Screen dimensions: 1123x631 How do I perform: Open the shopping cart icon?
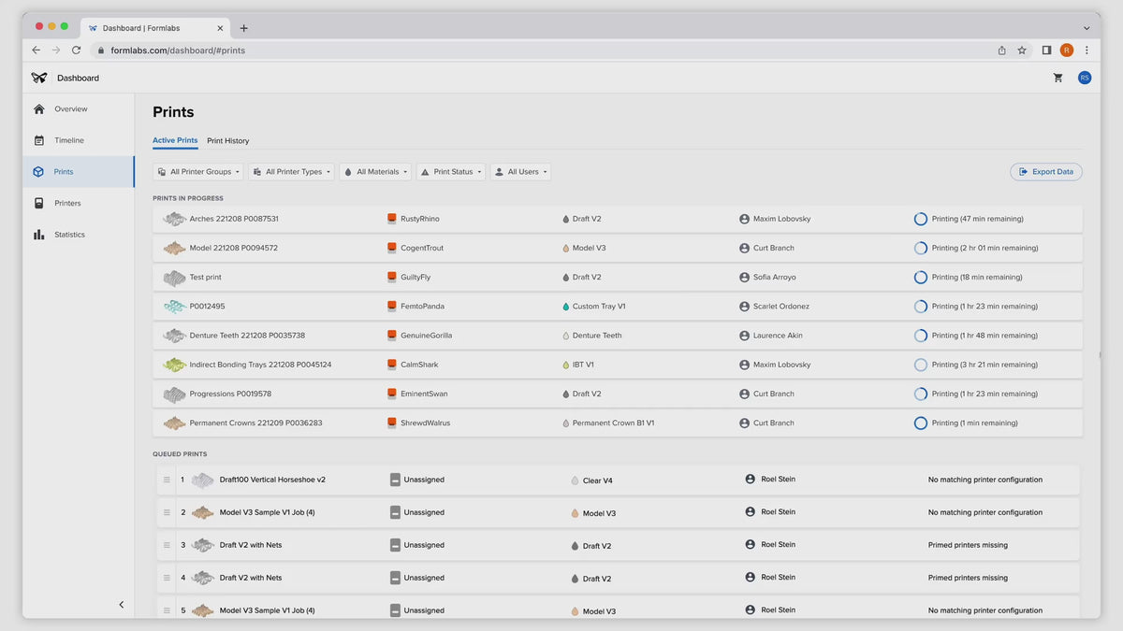click(x=1058, y=78)
